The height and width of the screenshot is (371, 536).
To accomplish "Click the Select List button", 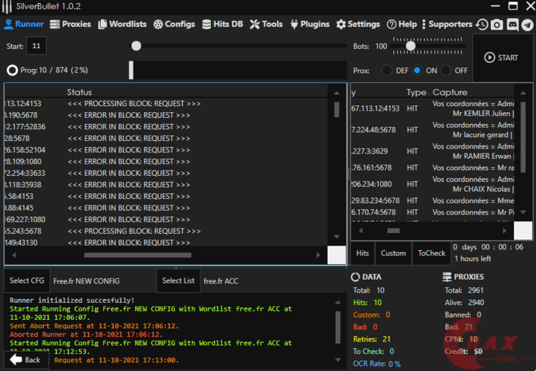I will click(x=178, y=281).
